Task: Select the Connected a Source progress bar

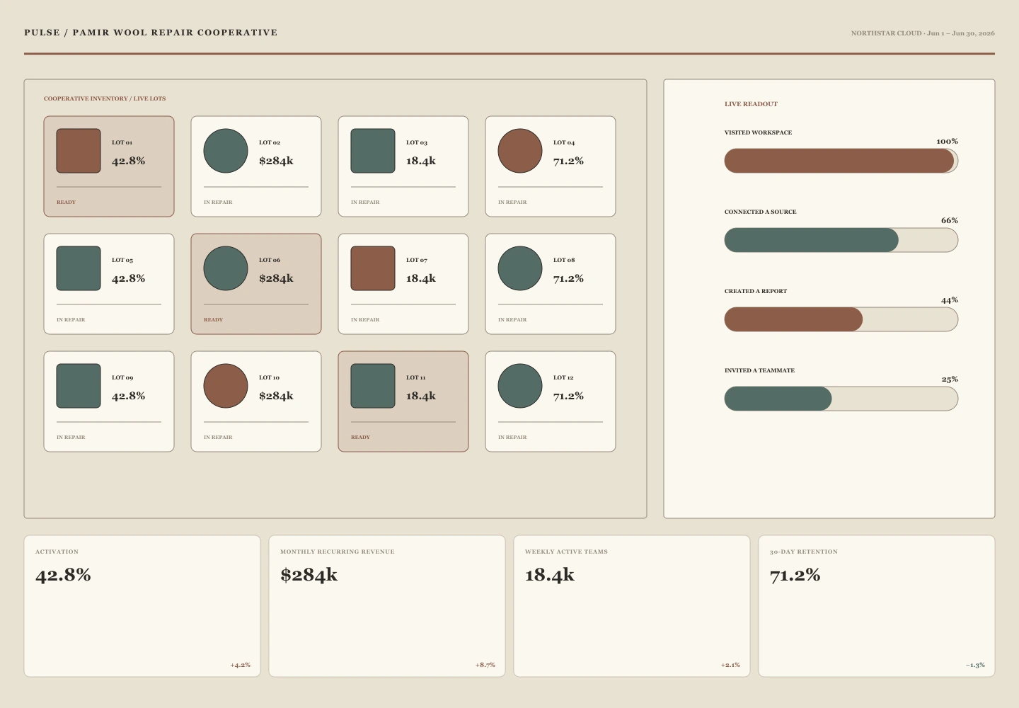Action: tap(841, 240)
